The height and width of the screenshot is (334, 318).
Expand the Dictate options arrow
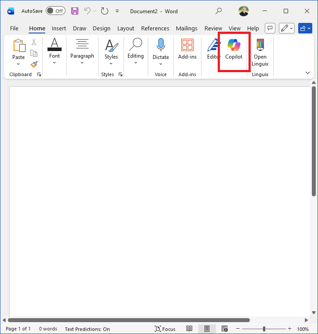161,64
